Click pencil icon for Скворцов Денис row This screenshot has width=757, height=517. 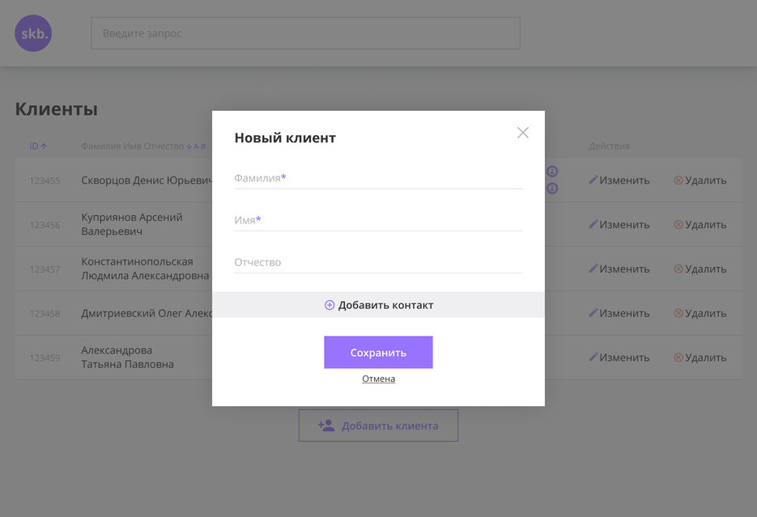593,180
